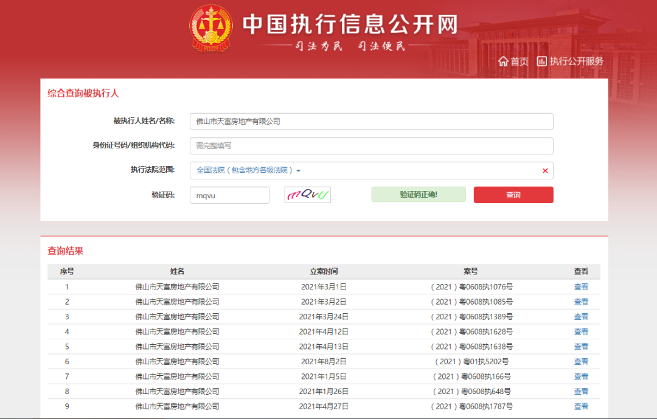The width and height of the screenshot is (657, 419).
Task: Click company name in row 5
Action: [x=177, y=347]
